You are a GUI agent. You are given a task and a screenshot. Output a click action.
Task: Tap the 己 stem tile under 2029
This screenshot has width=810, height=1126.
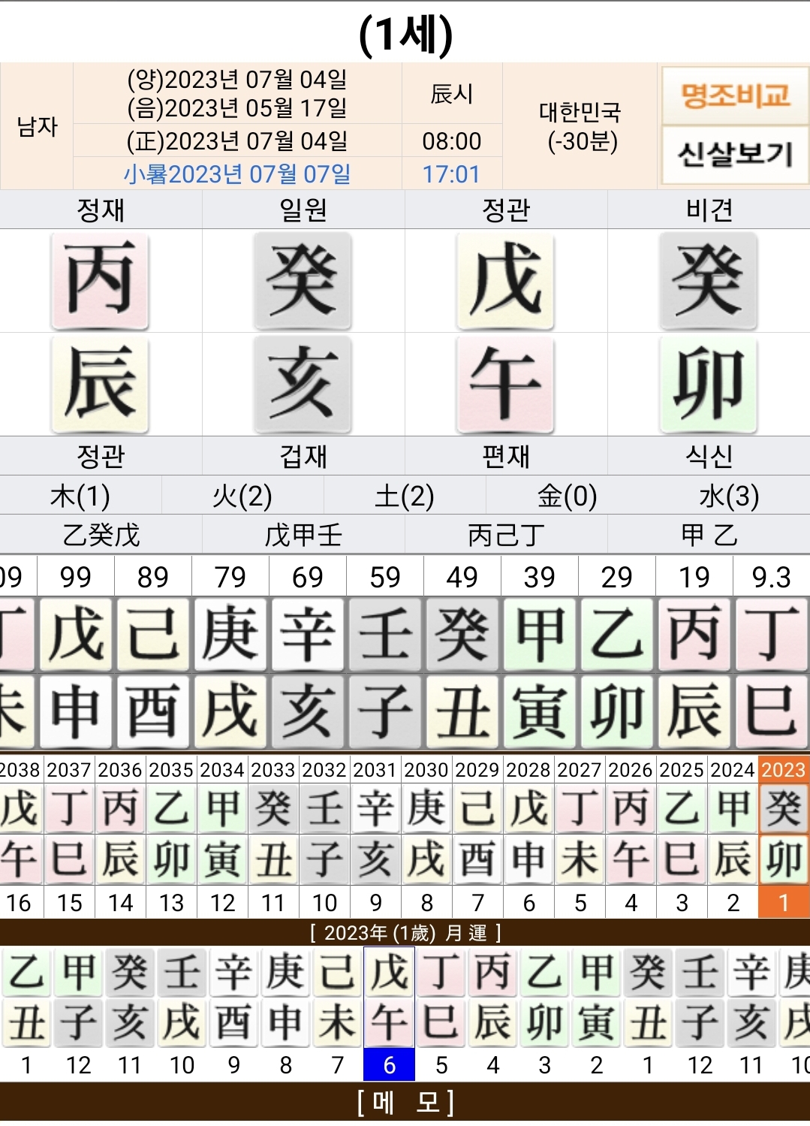click(x=477, y=808)
